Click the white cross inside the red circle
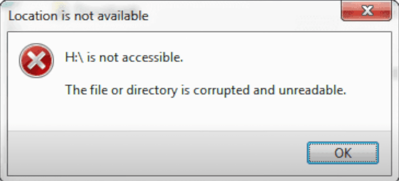 click(36, 61)
